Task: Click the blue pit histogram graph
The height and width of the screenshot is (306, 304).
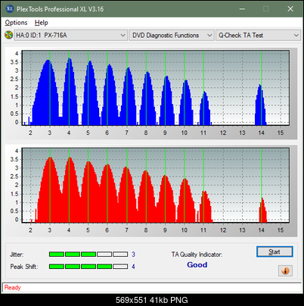Action: [156, 88]
